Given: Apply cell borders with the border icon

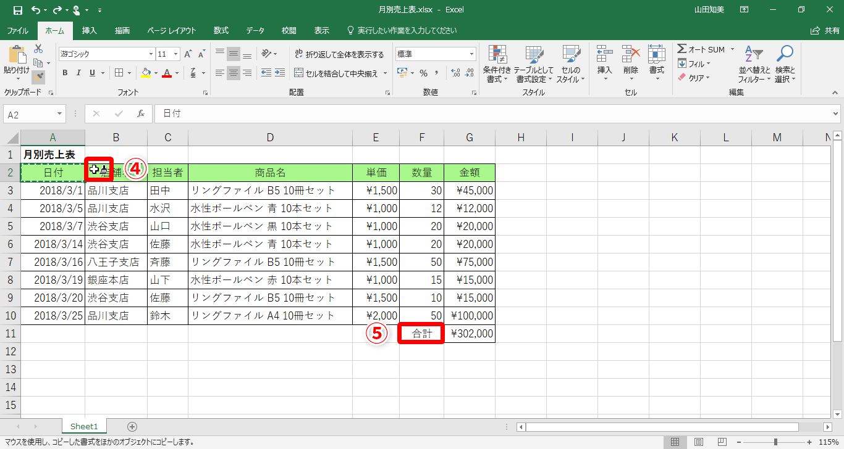Looking at the screenshot, I should [x=119, y=73].
